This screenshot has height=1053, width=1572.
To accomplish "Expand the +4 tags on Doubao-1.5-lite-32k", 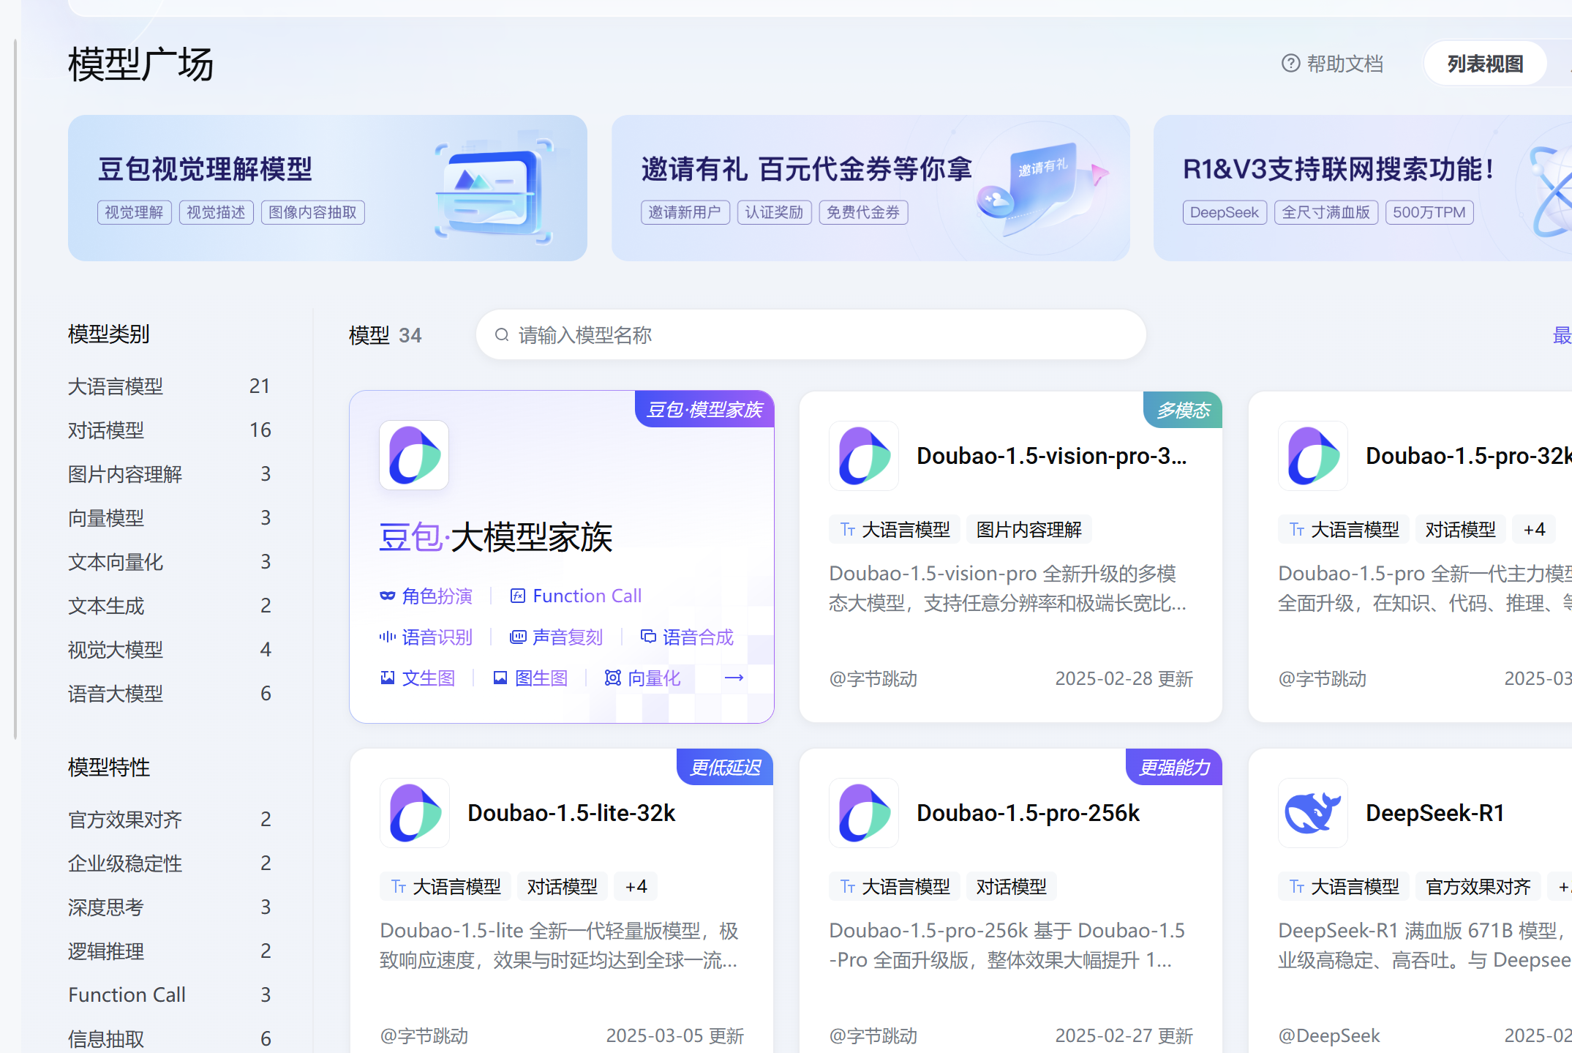I will pos(636,886).
